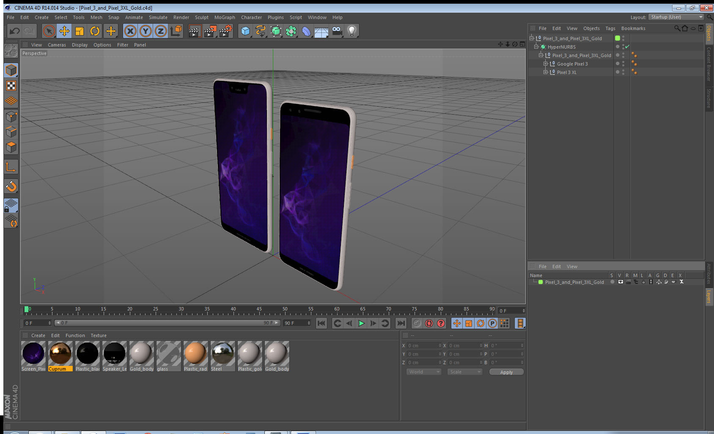Activate the Move tool in top toolbar
The image size is (714, 434).
click(64, 31)
